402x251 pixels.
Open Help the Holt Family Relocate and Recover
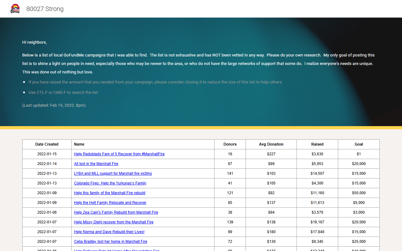pos(110,203)
